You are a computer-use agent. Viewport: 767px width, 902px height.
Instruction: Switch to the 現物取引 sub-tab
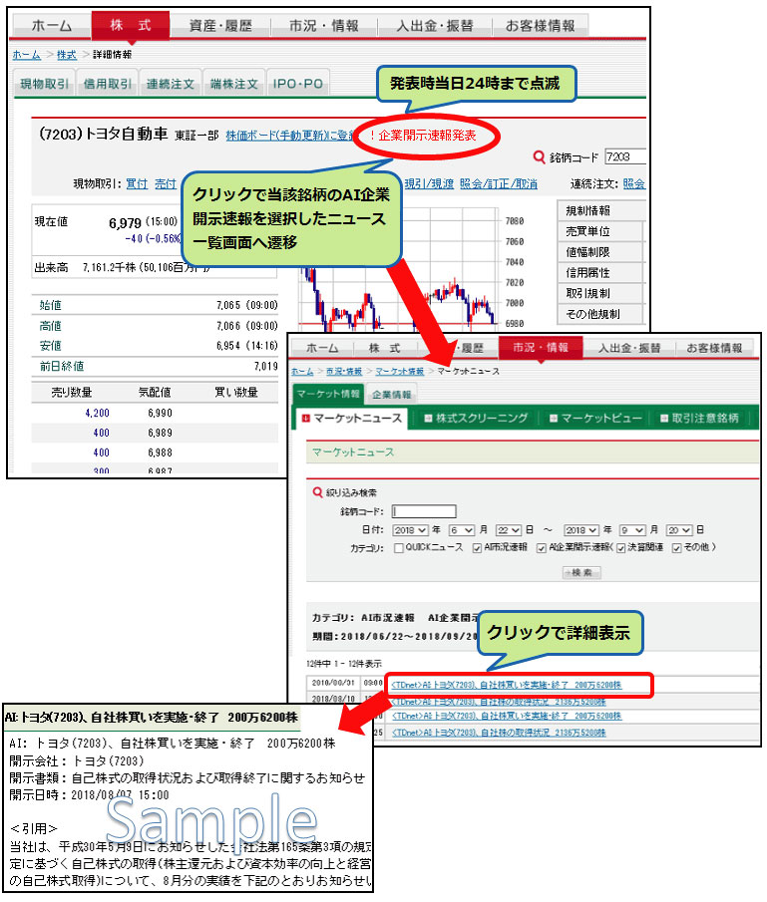(44, 84)
